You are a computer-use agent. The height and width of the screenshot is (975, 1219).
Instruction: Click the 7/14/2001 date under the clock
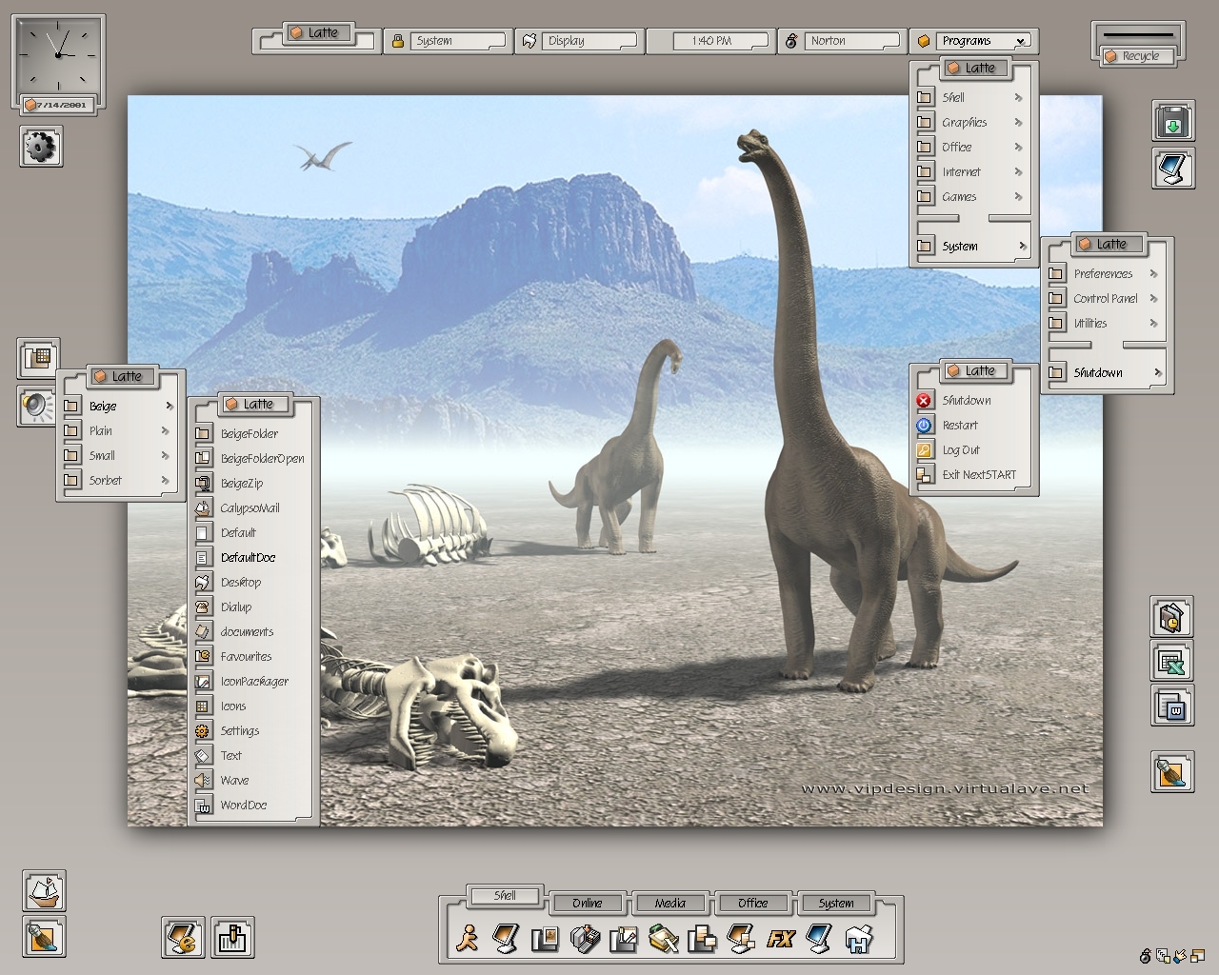tap(59, 105)
